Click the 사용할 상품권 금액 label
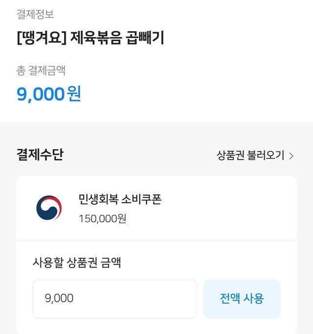313x334 pixels. 77,263
